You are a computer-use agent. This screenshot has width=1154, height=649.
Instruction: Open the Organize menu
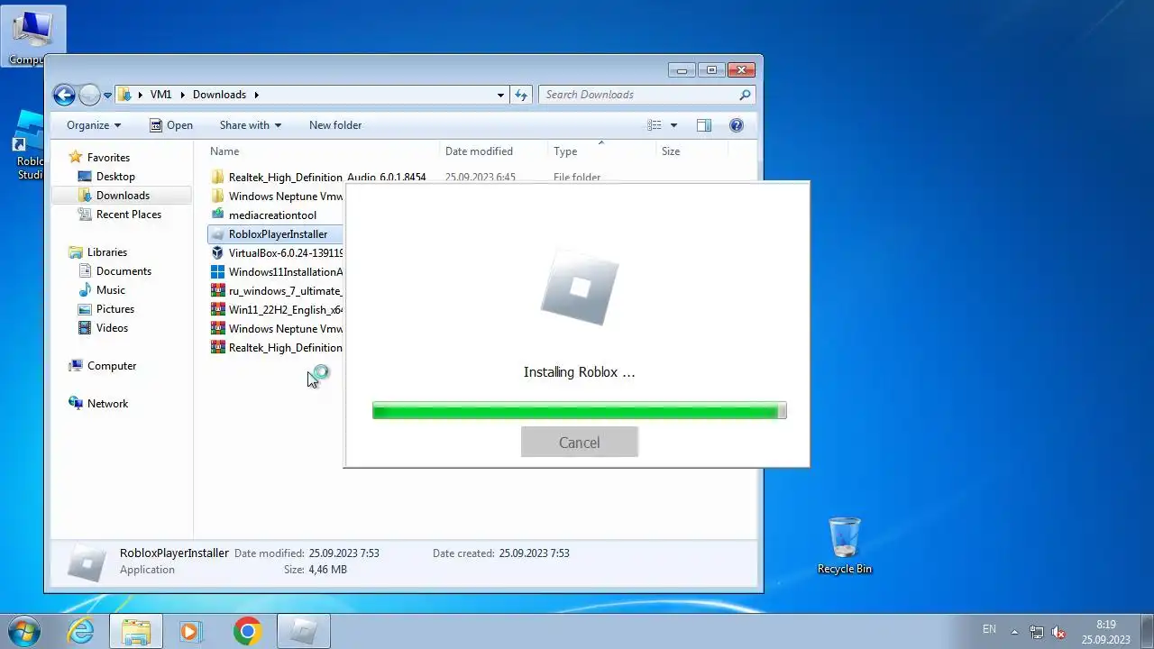(x=94, y=125)
